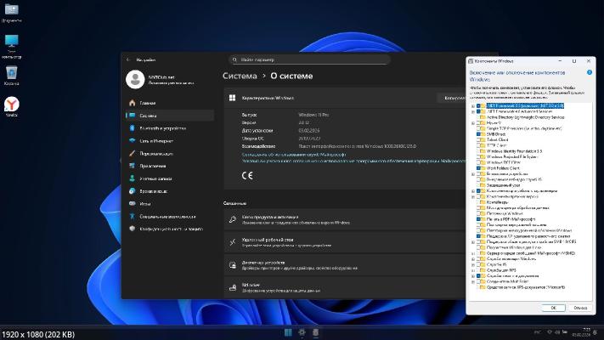Open the Recycle Bin (Корзина) desktop icon
Screen dimensions: 604x340
click(12, 73)
